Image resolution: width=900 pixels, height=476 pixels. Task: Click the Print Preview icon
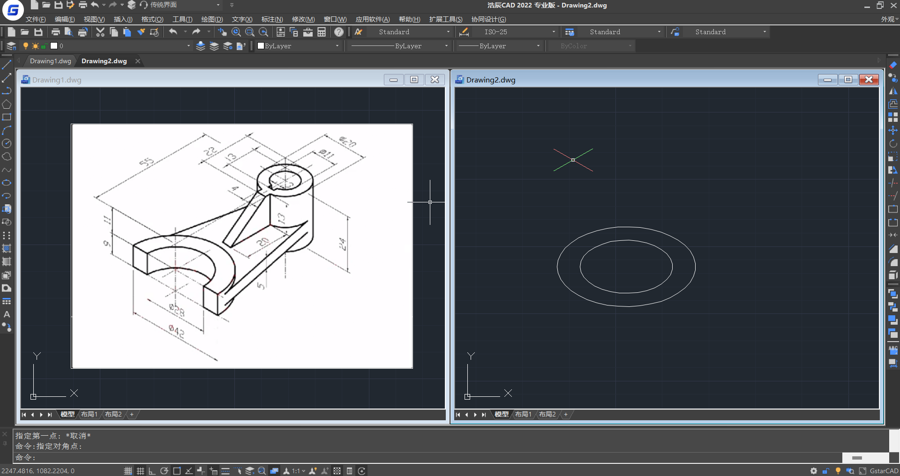(68, 32)
